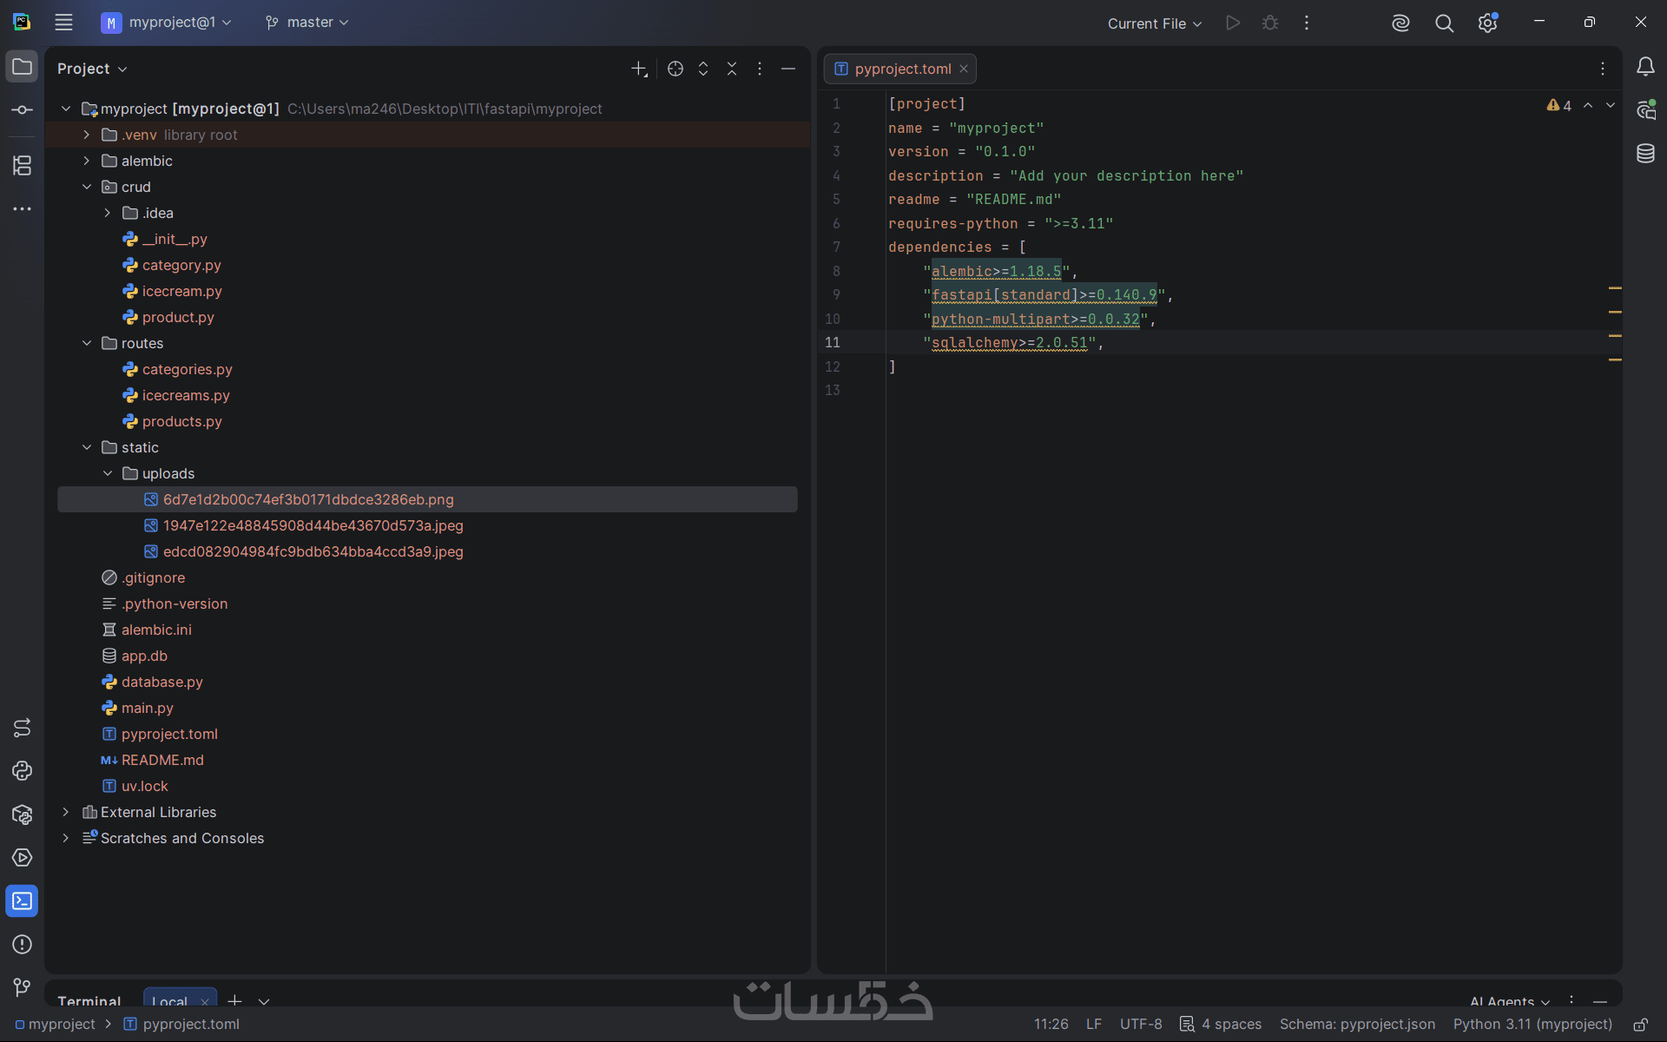Image resolution: width=1667 pixels, height=1042 pixels.
Task: Open the Structure tool window
Action: click(22, 165)
